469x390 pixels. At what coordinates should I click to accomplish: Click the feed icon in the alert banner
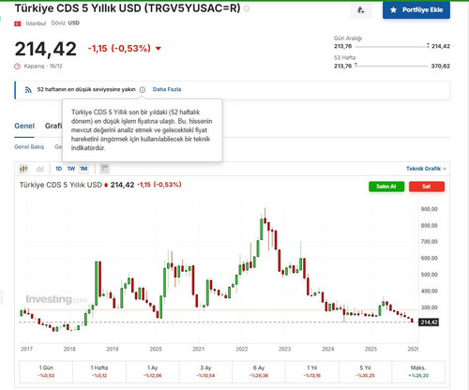28,90
